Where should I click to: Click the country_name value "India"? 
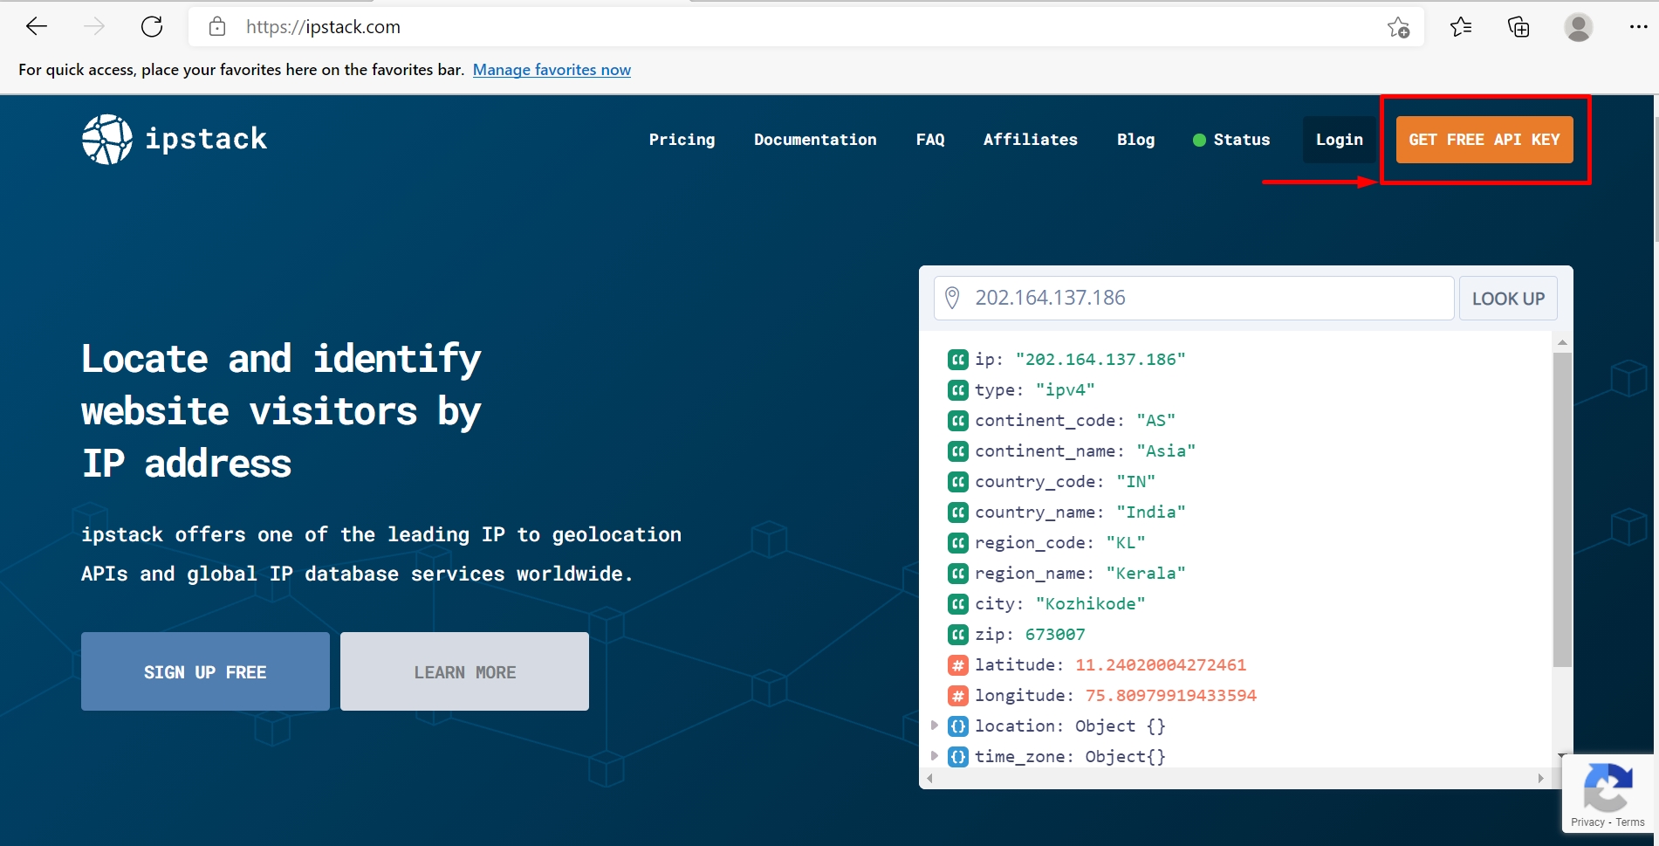point(1151,512)
